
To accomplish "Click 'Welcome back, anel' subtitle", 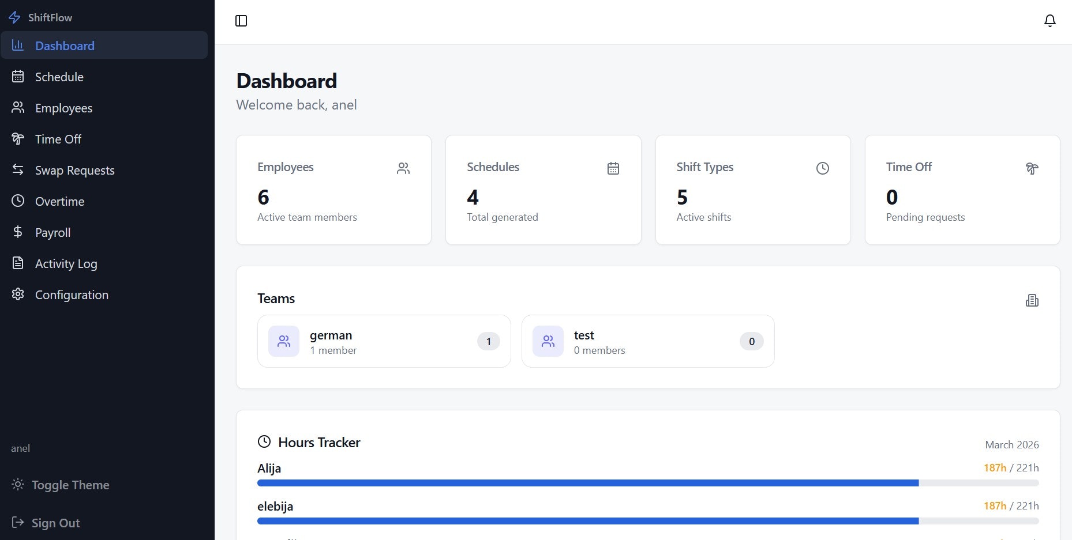I will [297, 105].
